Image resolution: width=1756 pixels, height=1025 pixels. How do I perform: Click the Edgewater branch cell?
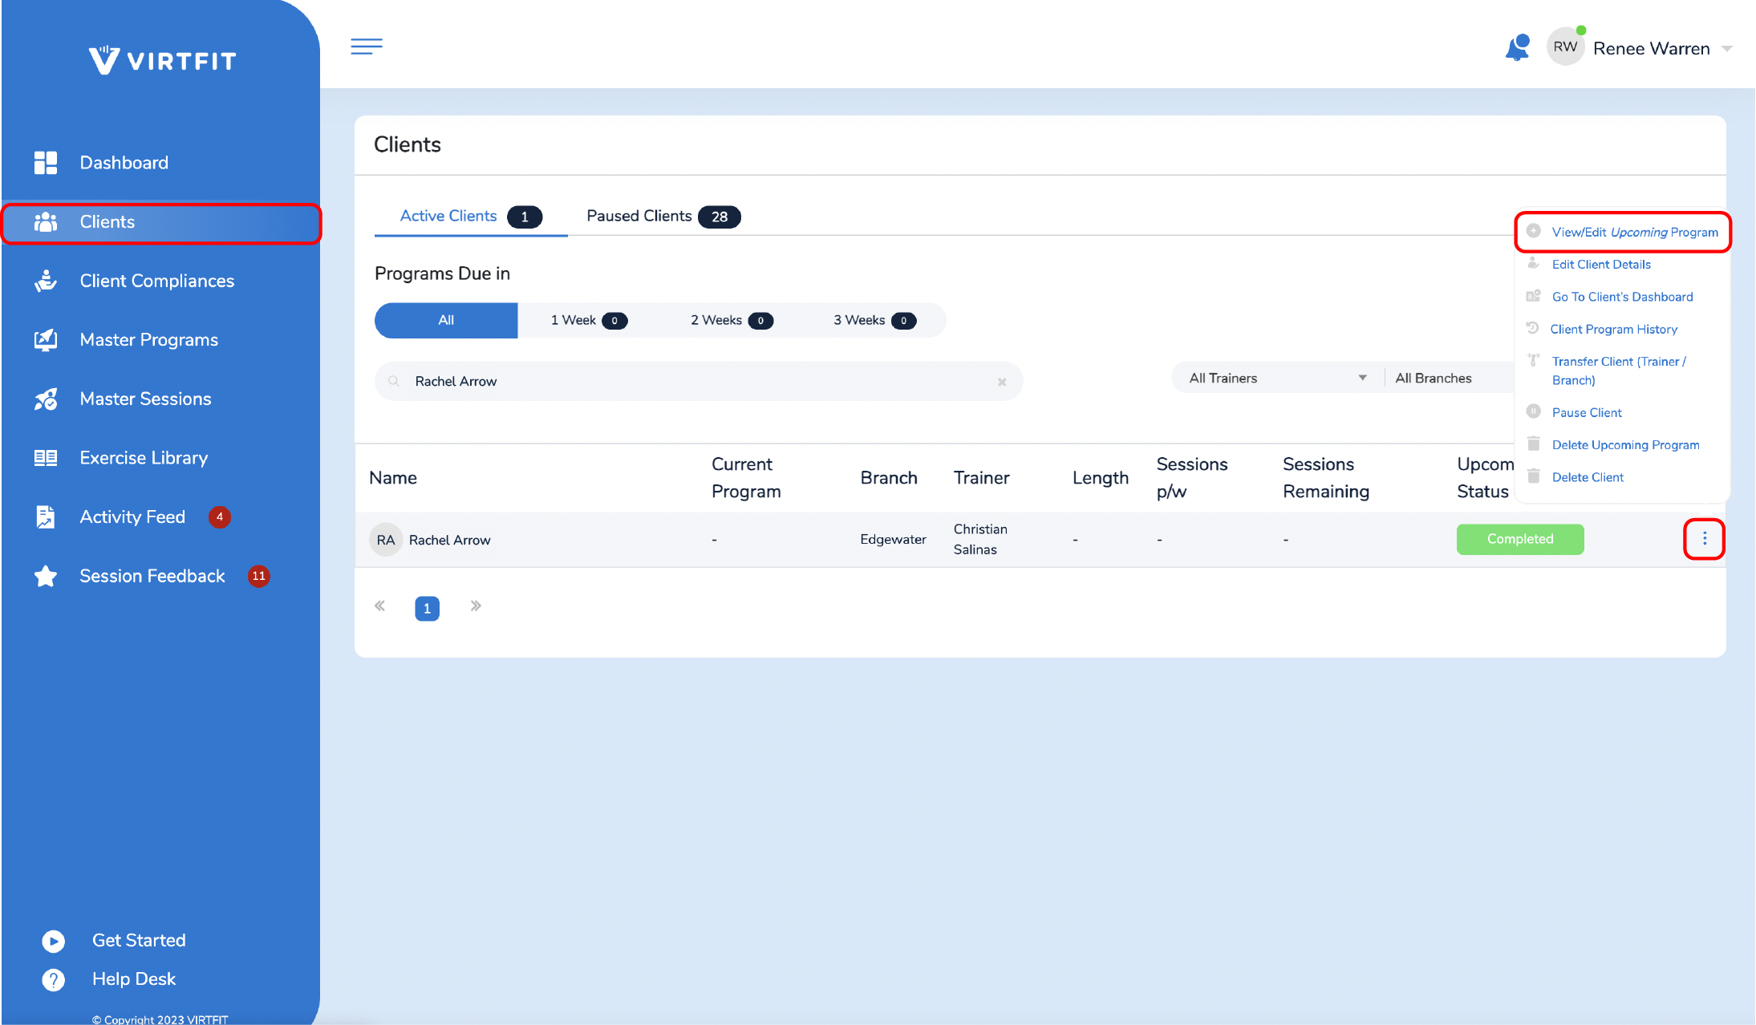point(893,540)
